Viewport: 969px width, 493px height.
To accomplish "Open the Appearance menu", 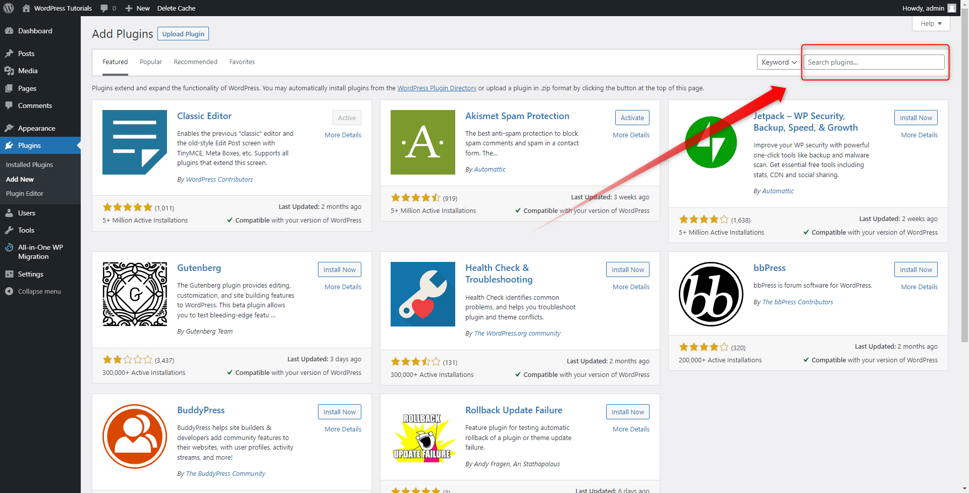I will [36, 128].
